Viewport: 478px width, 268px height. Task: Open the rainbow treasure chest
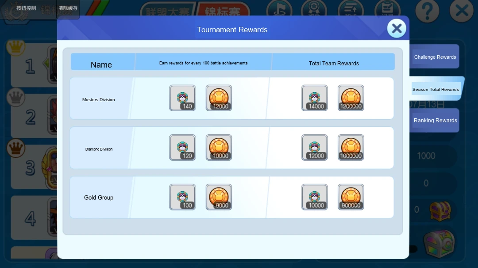coord(439,244)
